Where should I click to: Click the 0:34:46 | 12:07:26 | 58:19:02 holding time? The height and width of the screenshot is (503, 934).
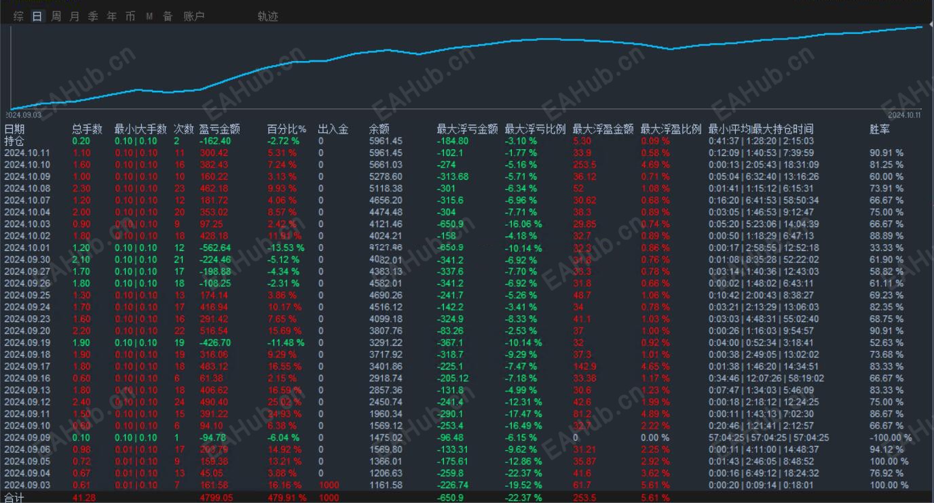tap(766, 378)
